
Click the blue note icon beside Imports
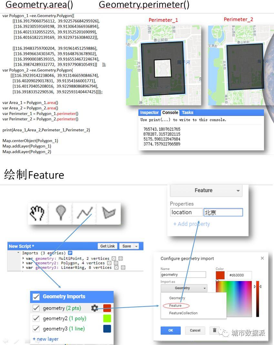(x=70, y=253)
